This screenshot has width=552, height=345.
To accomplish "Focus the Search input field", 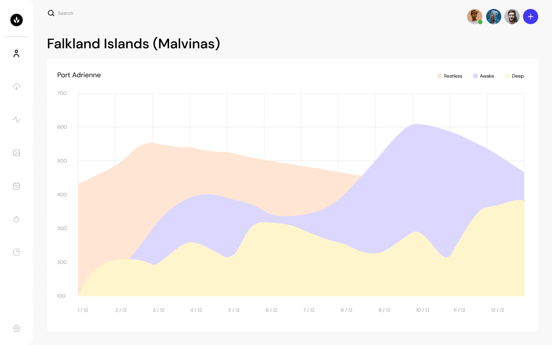I will point(66,13).
